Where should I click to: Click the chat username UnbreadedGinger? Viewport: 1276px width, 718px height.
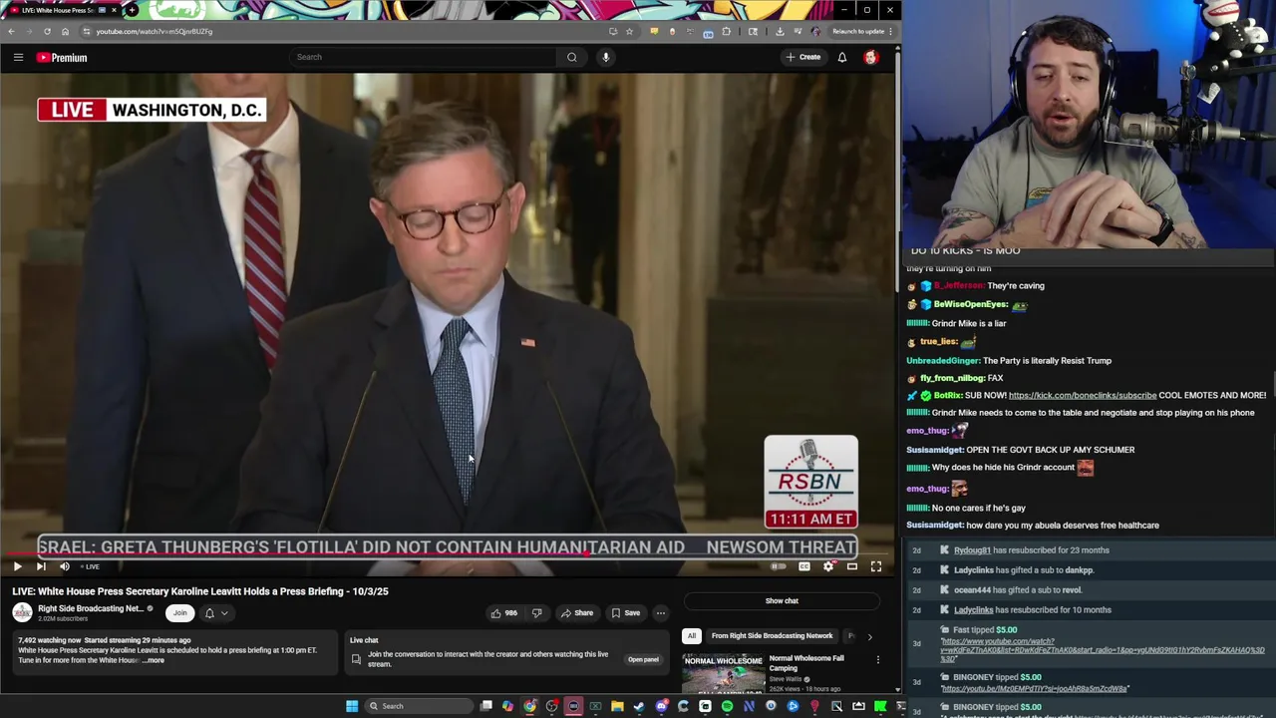942,361
